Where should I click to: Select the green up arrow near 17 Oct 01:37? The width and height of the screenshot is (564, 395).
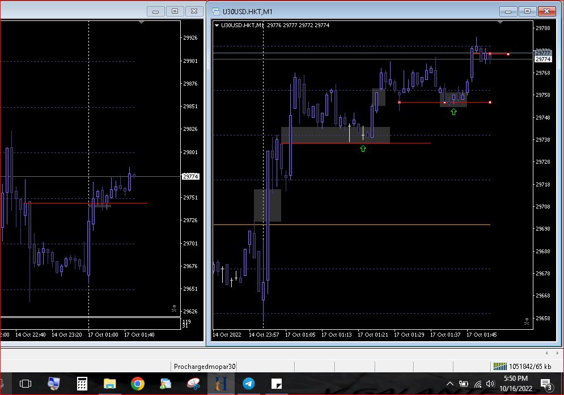click(453, 112)
